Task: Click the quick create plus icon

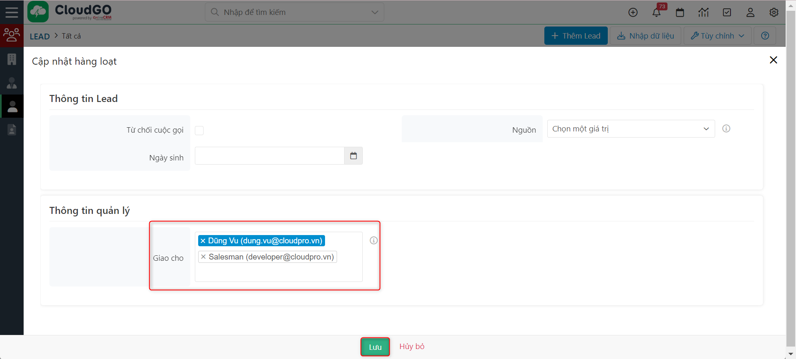Action: pos(633,12)
